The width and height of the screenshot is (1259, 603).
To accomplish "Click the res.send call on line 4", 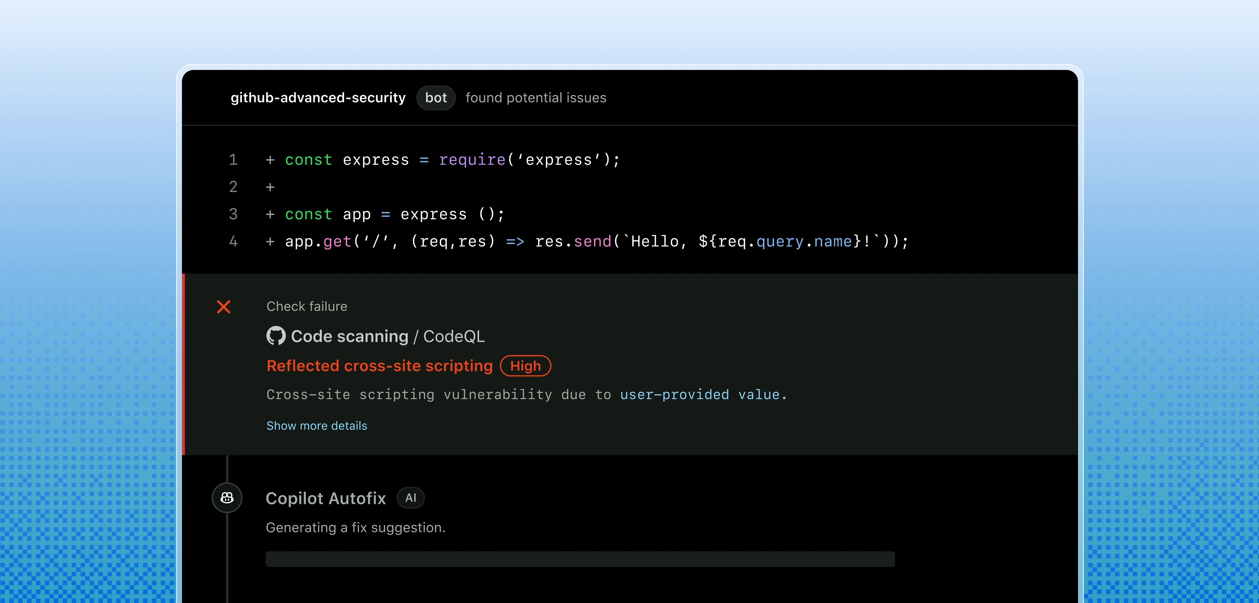I will (x=722, y=242).
